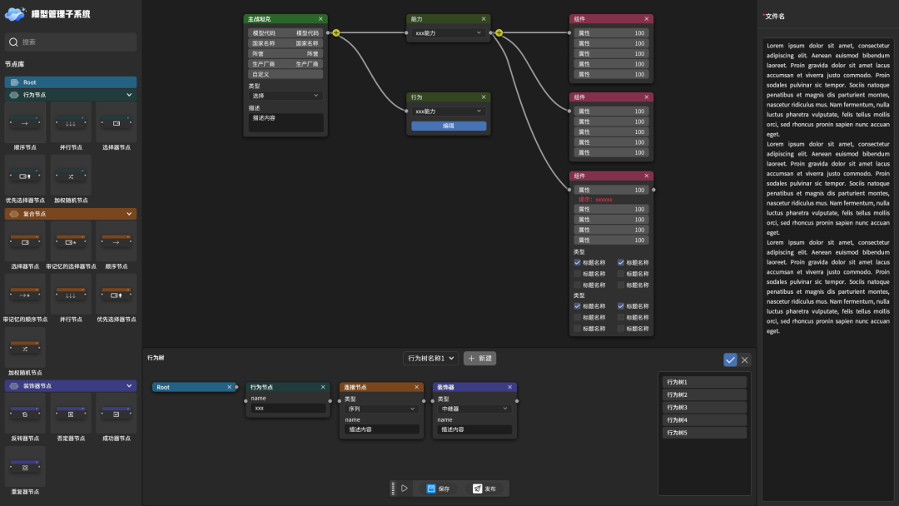Open the 行为树名称1 dropdown
This screenshot has height=506, width=899.
pyautogui.click(x=430, y=358)
